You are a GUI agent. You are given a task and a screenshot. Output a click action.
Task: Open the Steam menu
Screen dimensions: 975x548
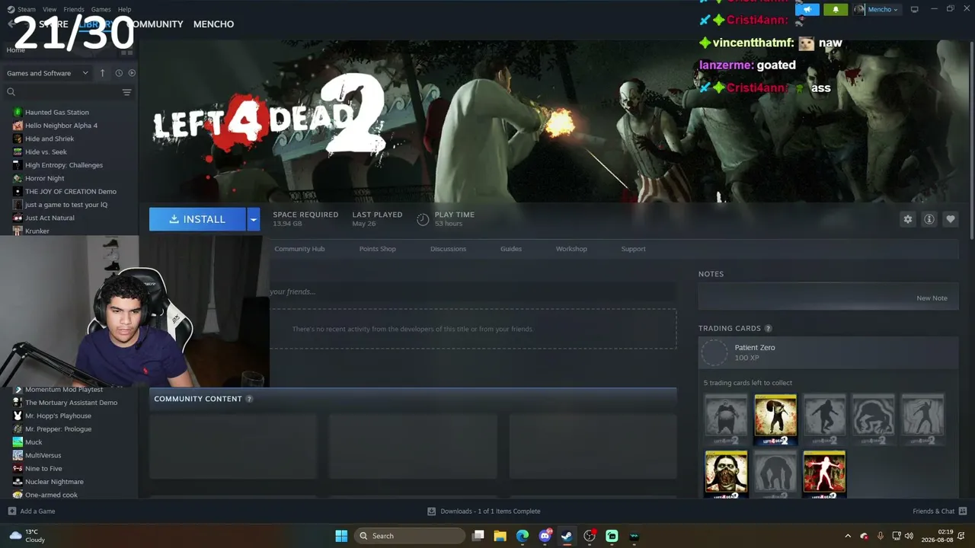click(21, 9)
